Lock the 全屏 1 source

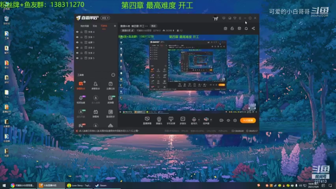coord(81,42)
